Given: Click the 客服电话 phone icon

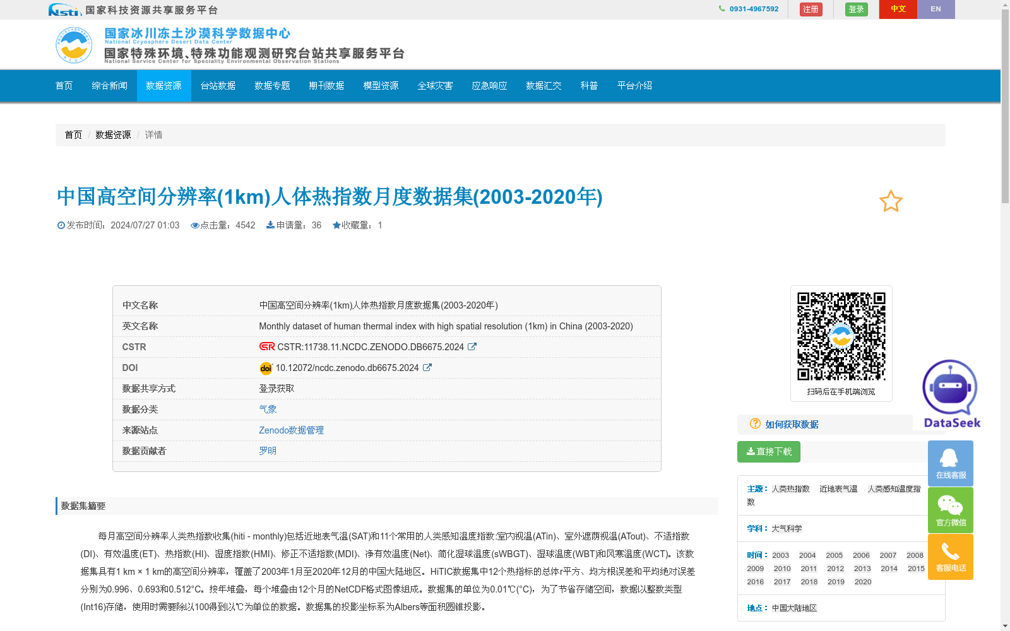Looking at the screenshot, I should [x=951, y=557].
